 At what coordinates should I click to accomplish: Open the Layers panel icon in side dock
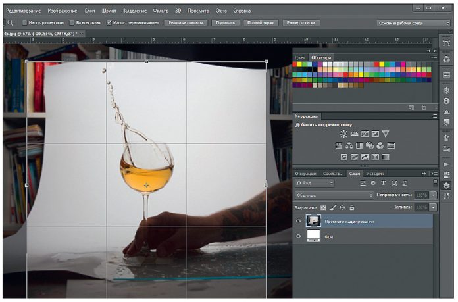(x=447, y=186)
